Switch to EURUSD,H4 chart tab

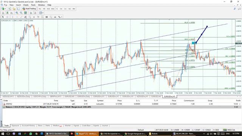click(x=156, y=97)
